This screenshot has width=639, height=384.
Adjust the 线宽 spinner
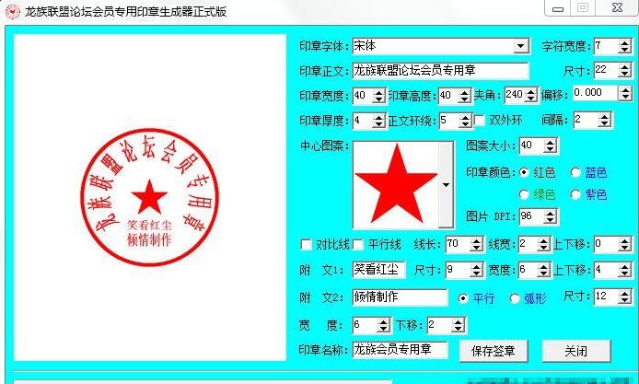click(x=543, y=245)
